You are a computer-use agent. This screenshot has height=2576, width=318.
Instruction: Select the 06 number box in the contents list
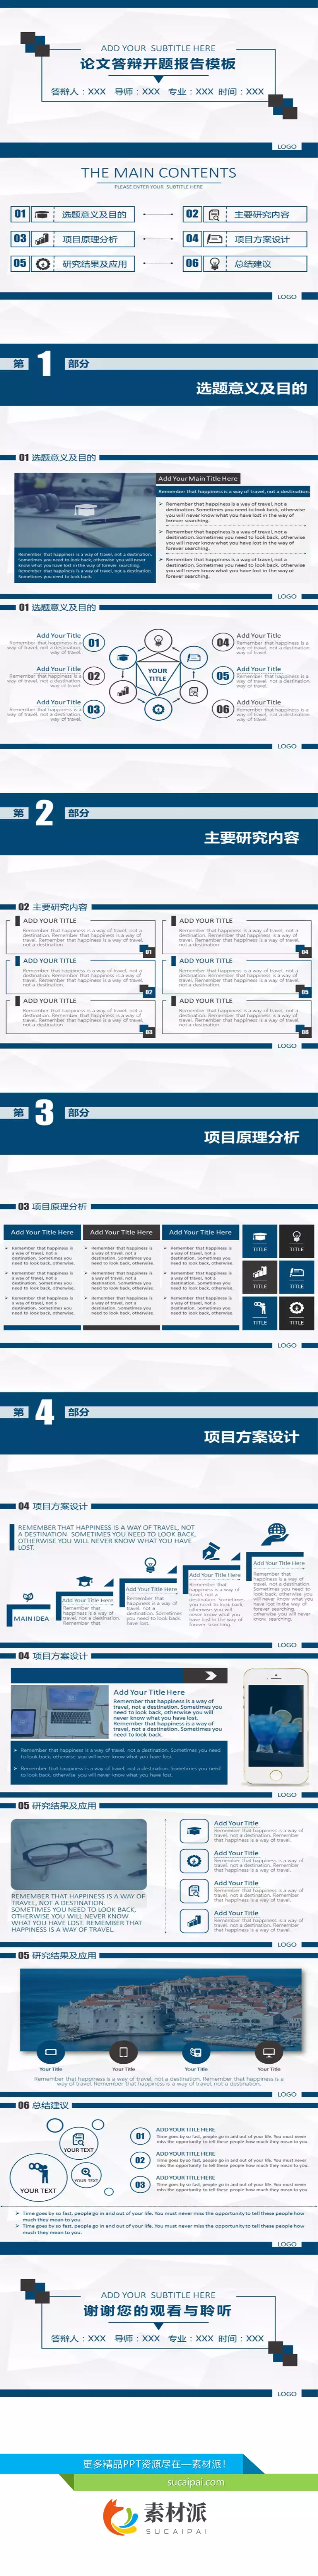pos(192,264)
